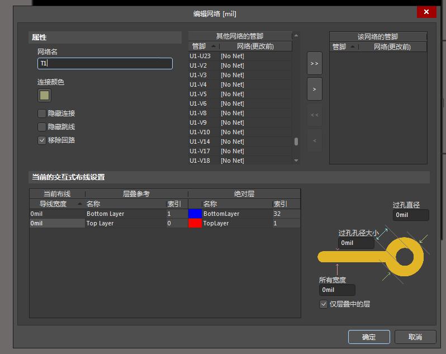Enable the 隐藏连接 checkbox

coord(42,114)
